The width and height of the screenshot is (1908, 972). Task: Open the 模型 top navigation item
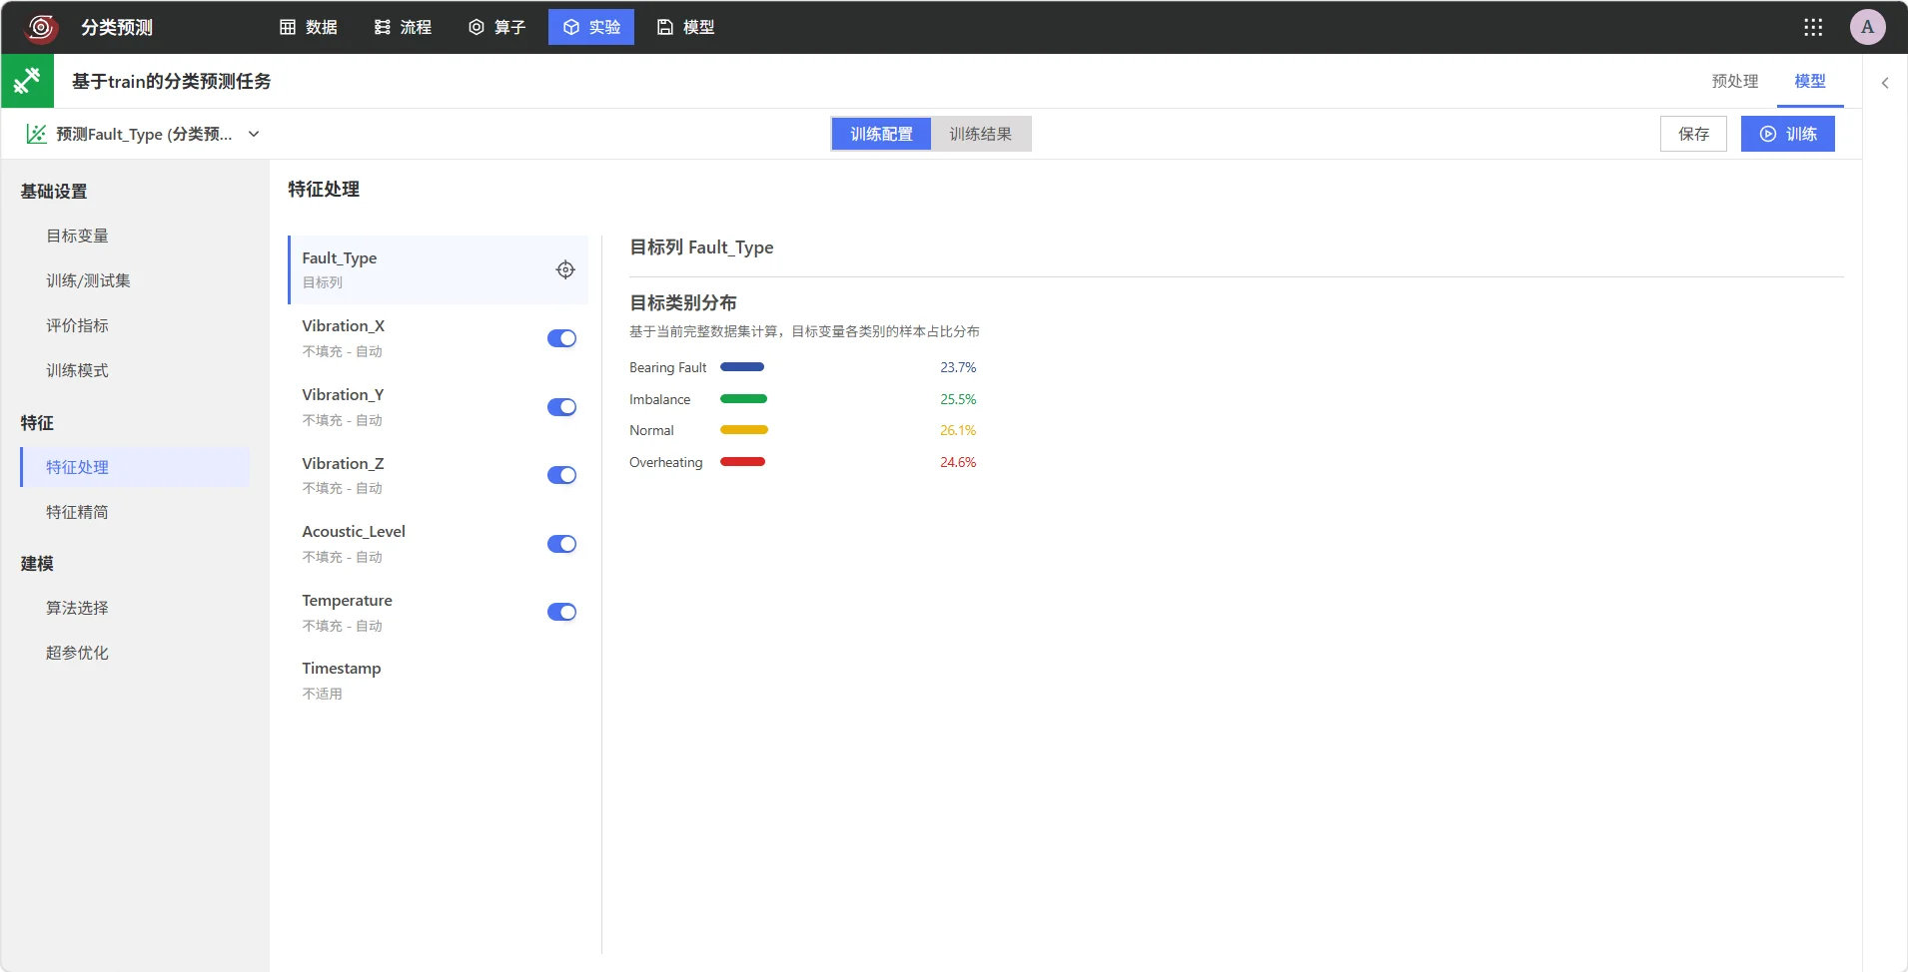click(685, 27)
